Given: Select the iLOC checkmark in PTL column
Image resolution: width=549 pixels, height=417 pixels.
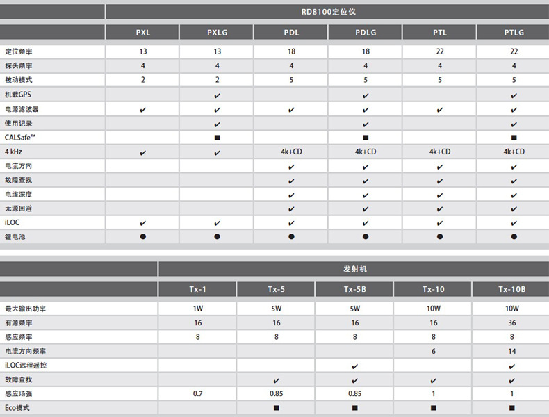Looking at the screenshot, I should [x=440, y=223].
